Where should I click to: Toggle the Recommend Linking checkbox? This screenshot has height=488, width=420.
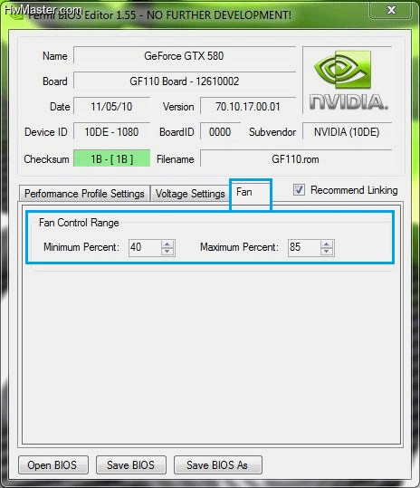(x=299, y=189)
